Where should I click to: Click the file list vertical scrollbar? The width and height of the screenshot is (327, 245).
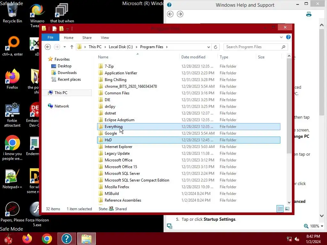(x=289, y=106)
